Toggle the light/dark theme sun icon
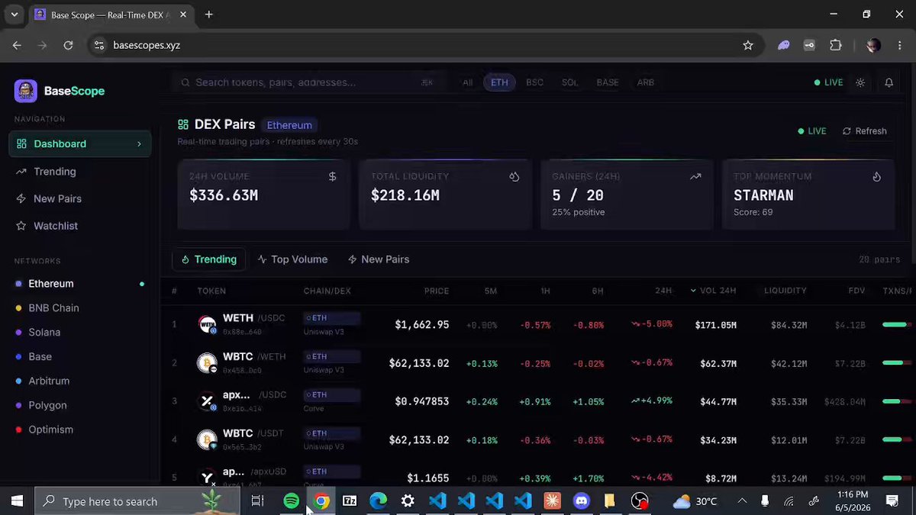The width and height of the screenshot is (916, 515). coord(860,82)
